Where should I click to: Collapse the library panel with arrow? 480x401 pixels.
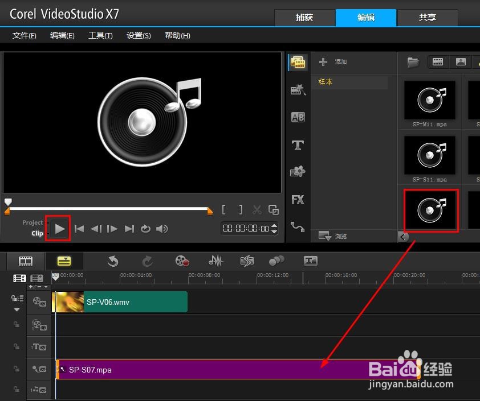point(403,237)
